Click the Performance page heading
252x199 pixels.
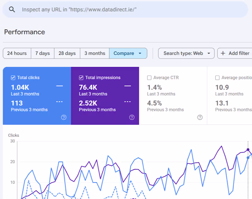pos(25,32)
